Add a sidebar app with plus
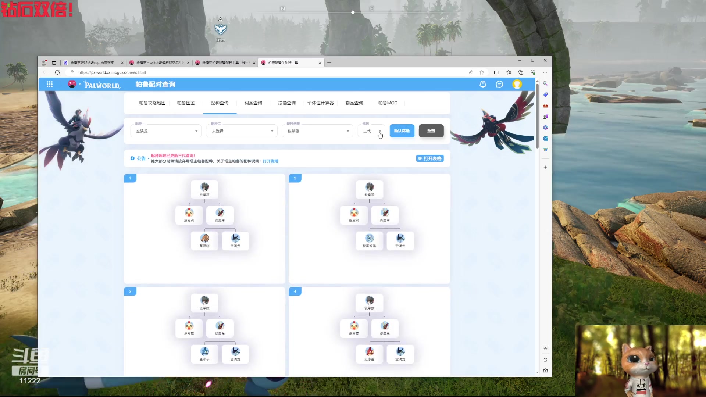 pos(545,167)
